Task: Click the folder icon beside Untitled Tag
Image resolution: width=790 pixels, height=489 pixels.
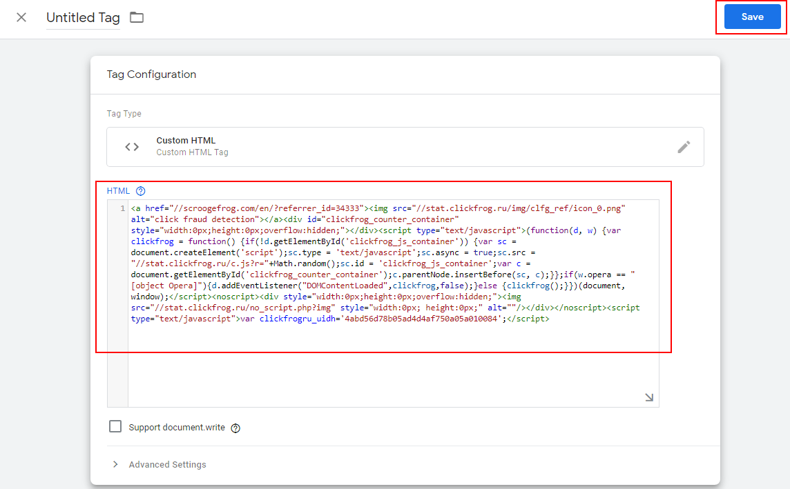Action: tap(137, 17)
